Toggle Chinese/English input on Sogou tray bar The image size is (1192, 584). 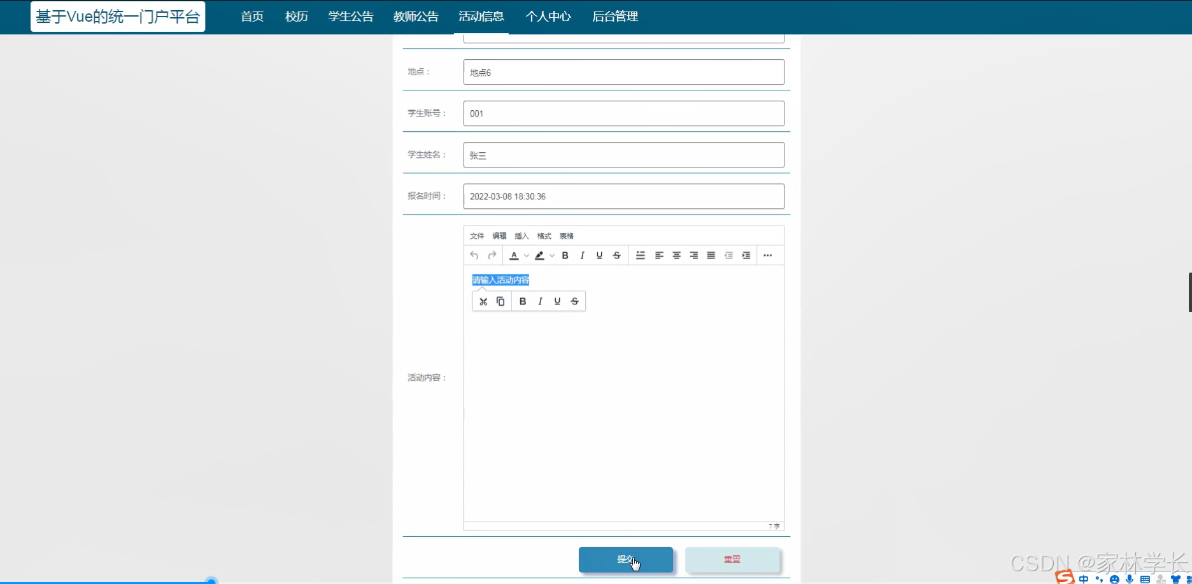1084,578
